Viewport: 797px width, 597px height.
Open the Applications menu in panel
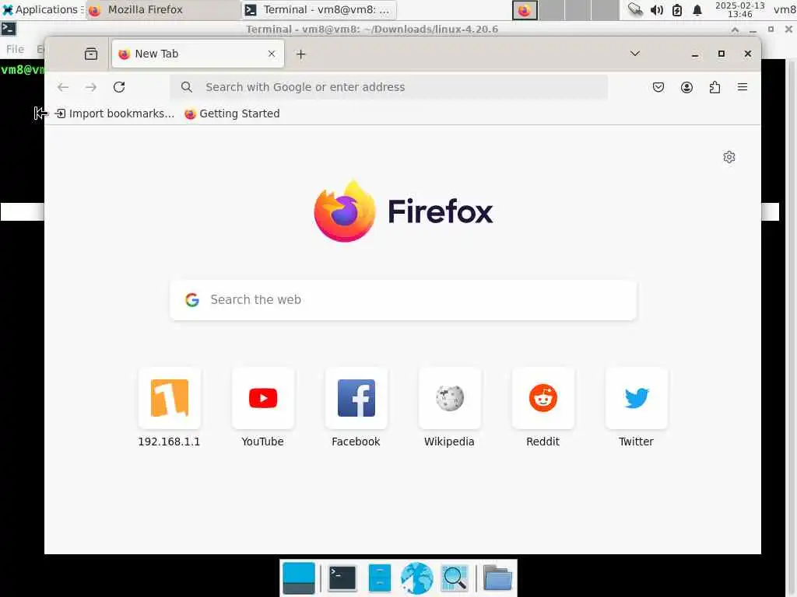click(x=43, y=9)
